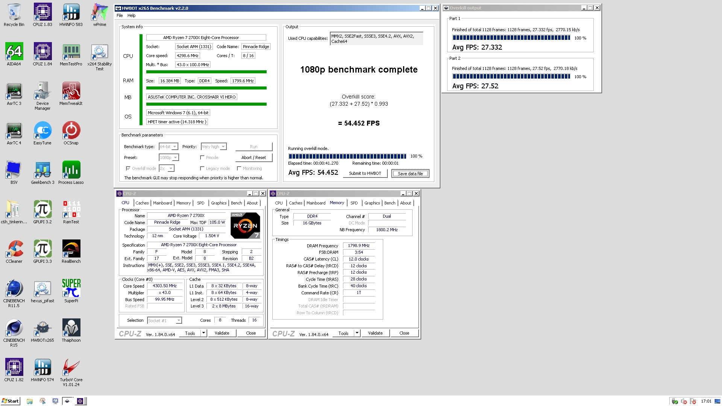This screenshot has width=722, height=406.
Task: Open File menu in HWBOT x265 Benchmark
Action: [x=120, y=15]
